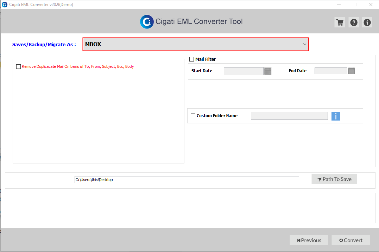
Task: Open the help question mark icon
Action: point(354,22)
